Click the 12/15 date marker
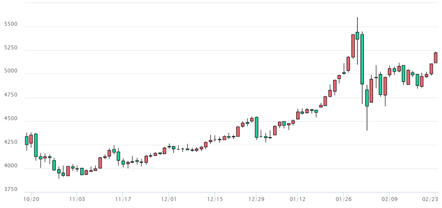 [215, 199]
